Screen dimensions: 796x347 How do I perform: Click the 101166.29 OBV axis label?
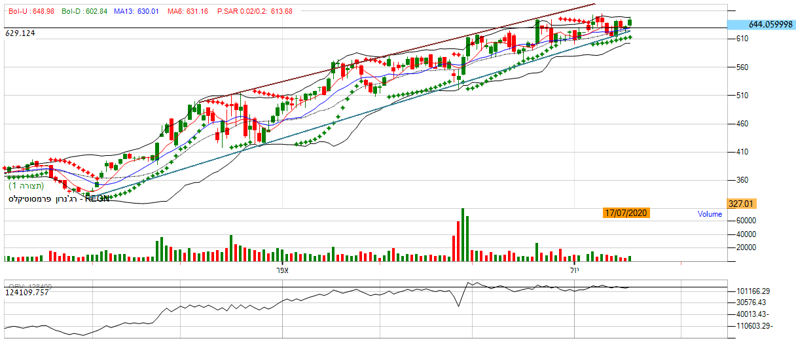click(754, 291)
